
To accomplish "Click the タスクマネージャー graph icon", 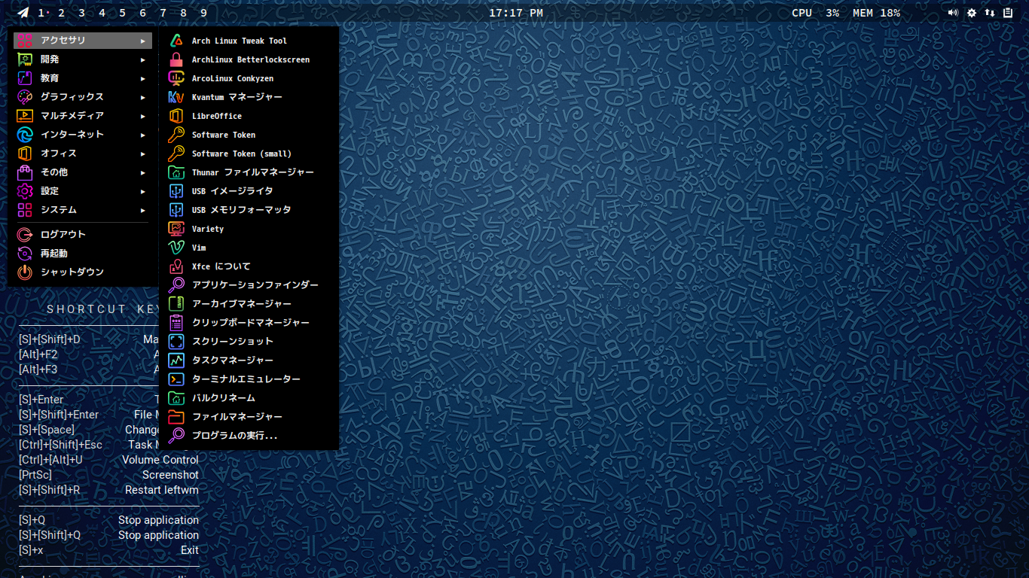I will (x=176, y=360).
